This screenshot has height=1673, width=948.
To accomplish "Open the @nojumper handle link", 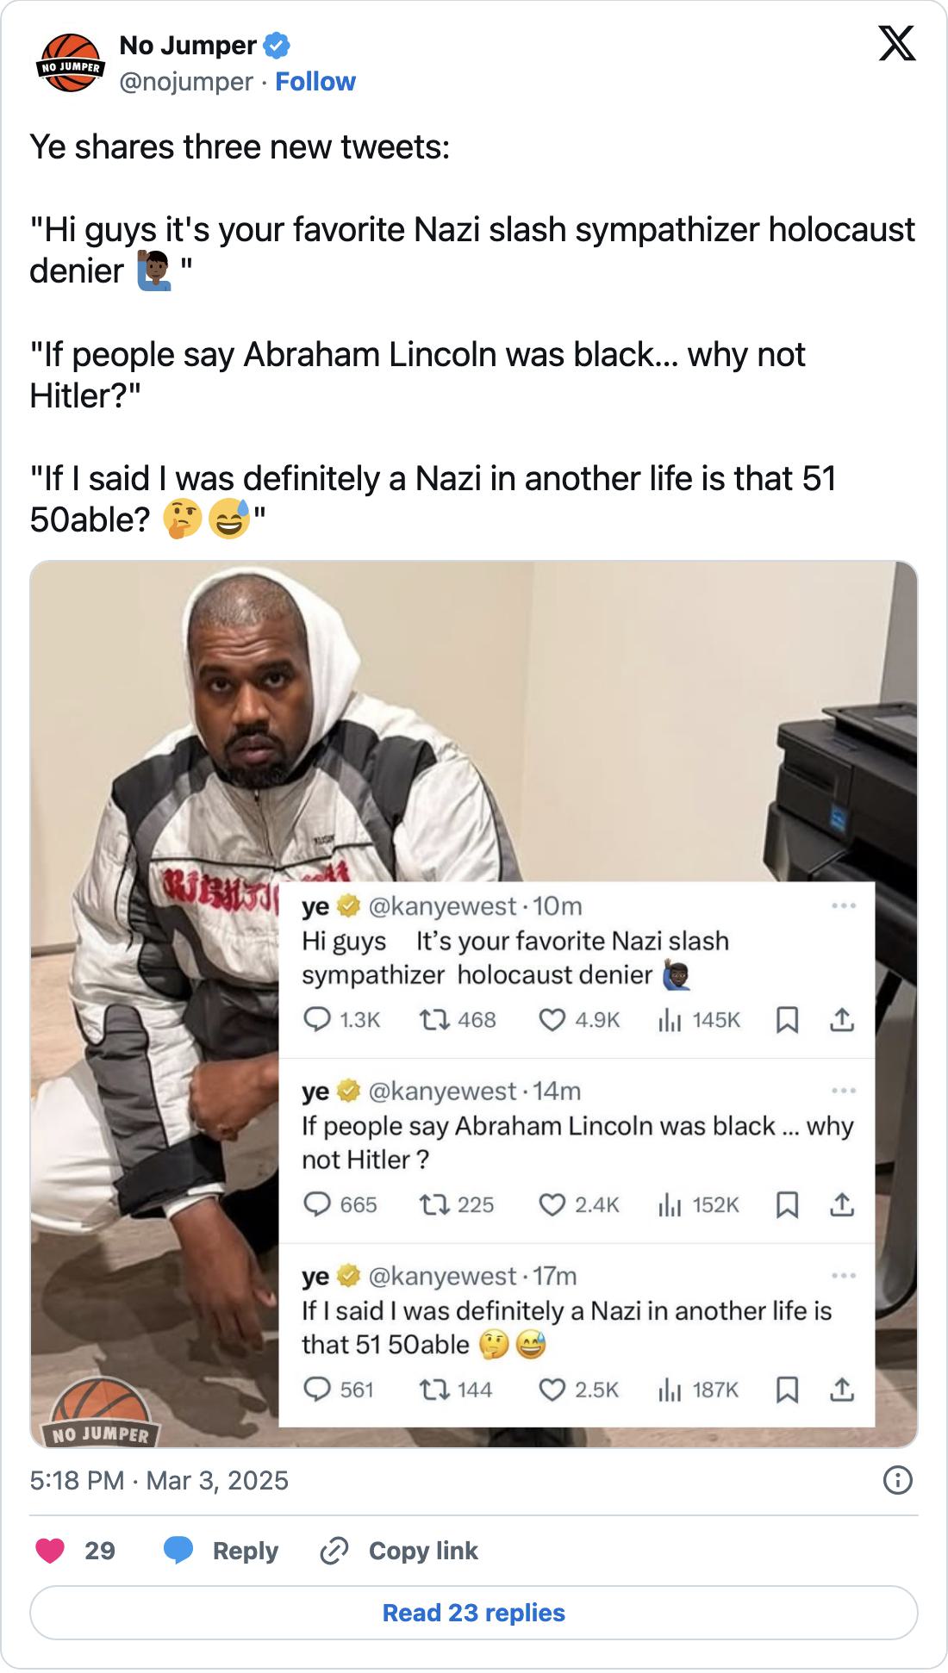I will 185,82.
